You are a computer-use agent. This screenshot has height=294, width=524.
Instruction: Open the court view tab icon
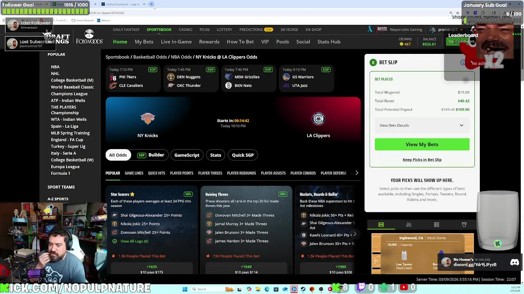point(381,225)
